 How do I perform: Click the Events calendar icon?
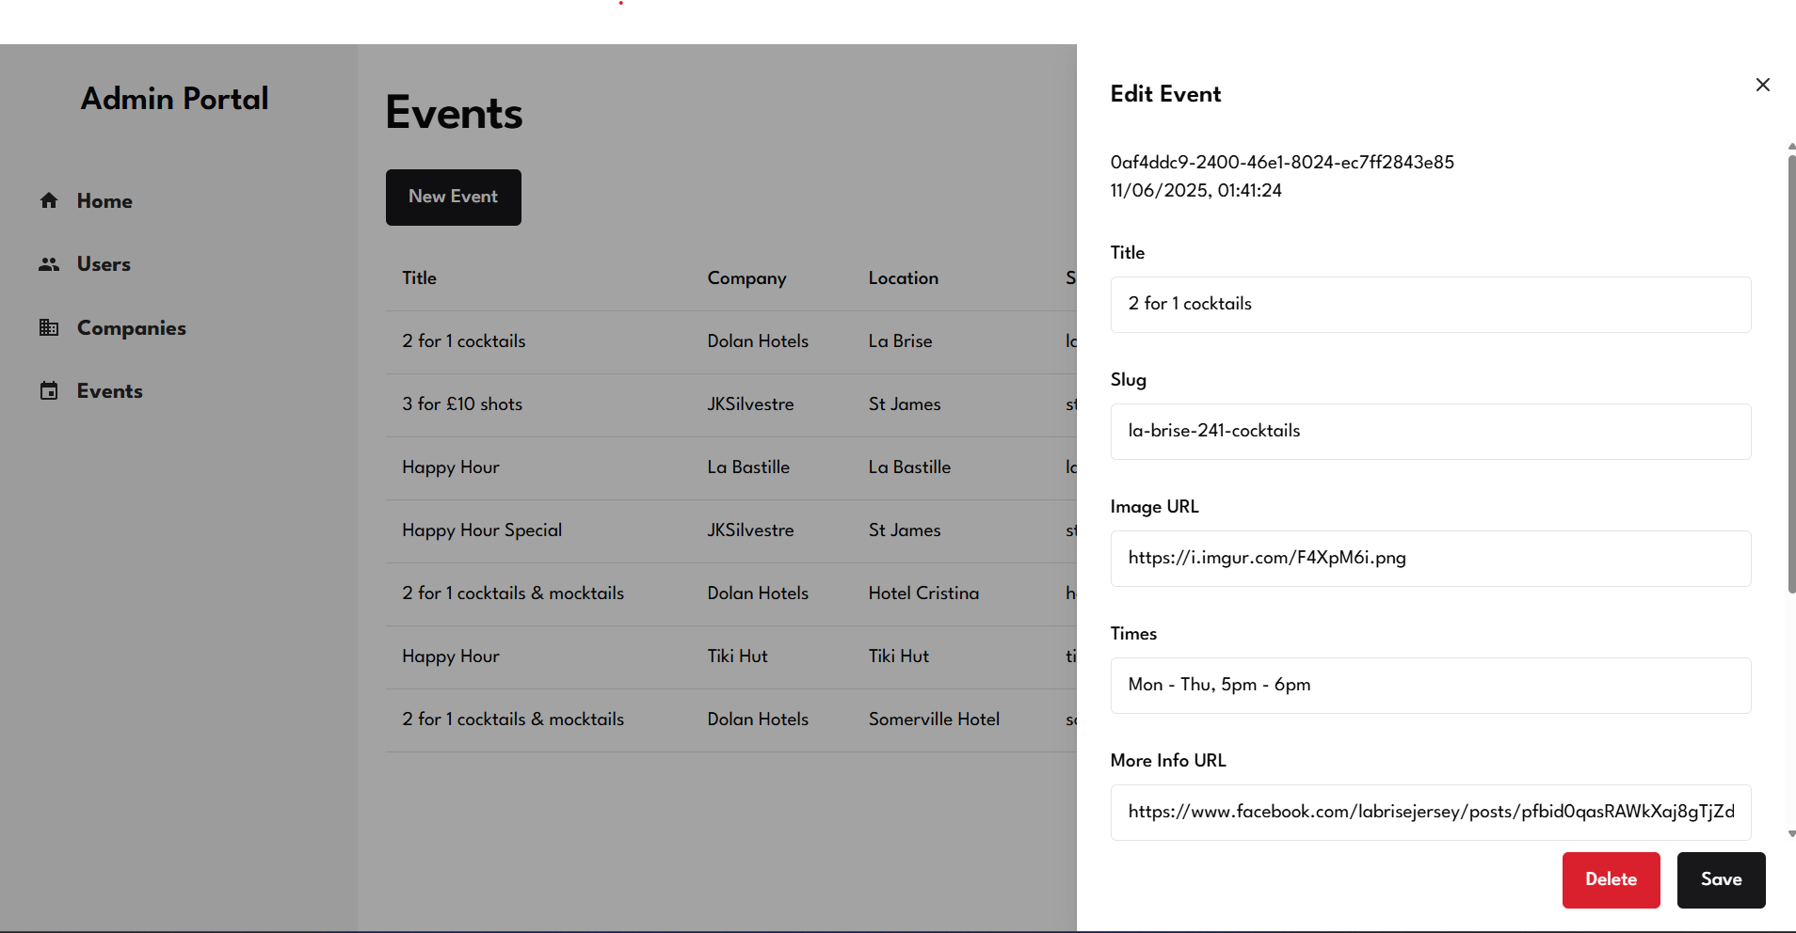click(49, 391)
